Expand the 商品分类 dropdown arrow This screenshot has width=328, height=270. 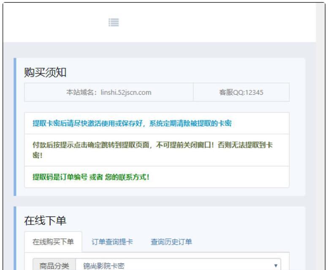(275, 265)
